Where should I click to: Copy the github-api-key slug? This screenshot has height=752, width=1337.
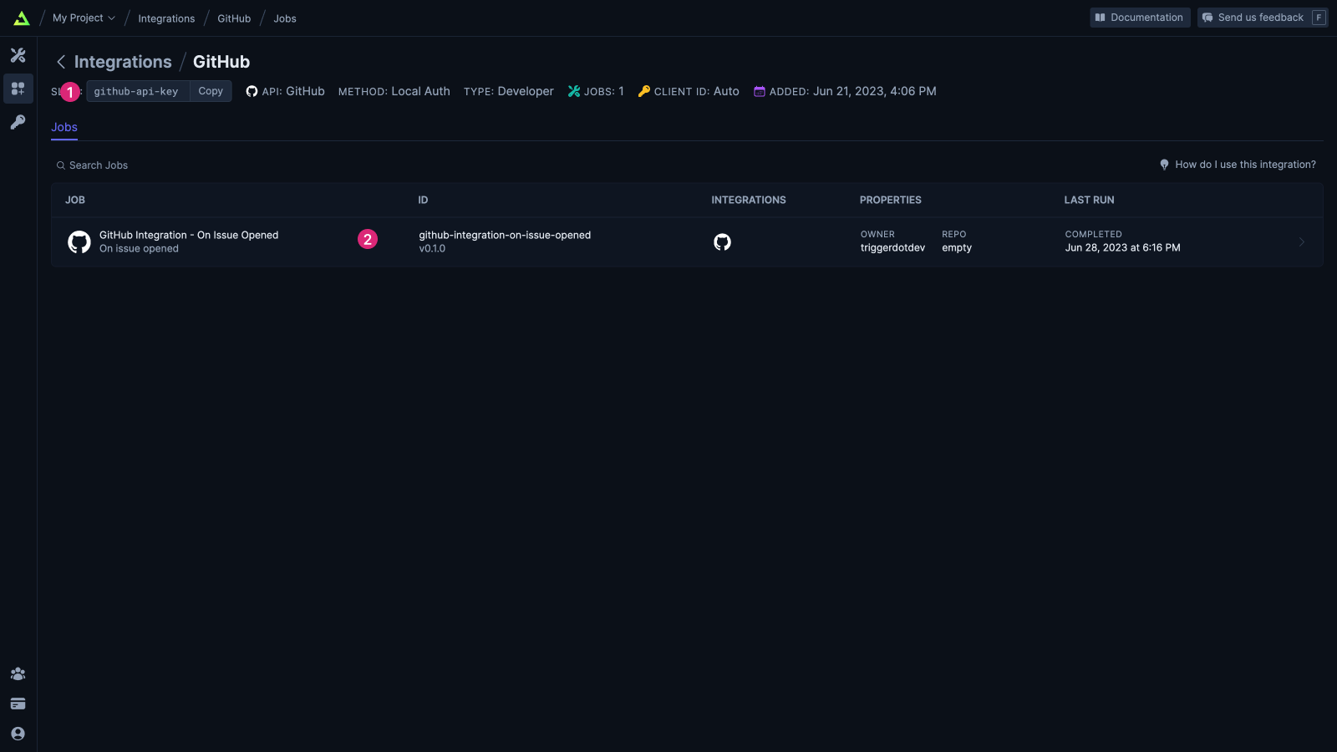(x=211, y=91)
